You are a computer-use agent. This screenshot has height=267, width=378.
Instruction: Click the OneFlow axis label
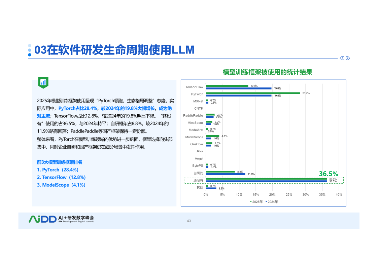[x=197, y=144]
